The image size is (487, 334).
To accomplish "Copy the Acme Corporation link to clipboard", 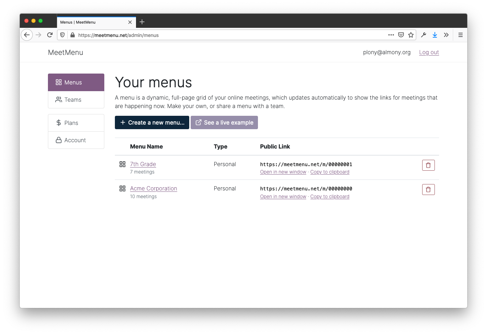I will [x=330, y=196].
